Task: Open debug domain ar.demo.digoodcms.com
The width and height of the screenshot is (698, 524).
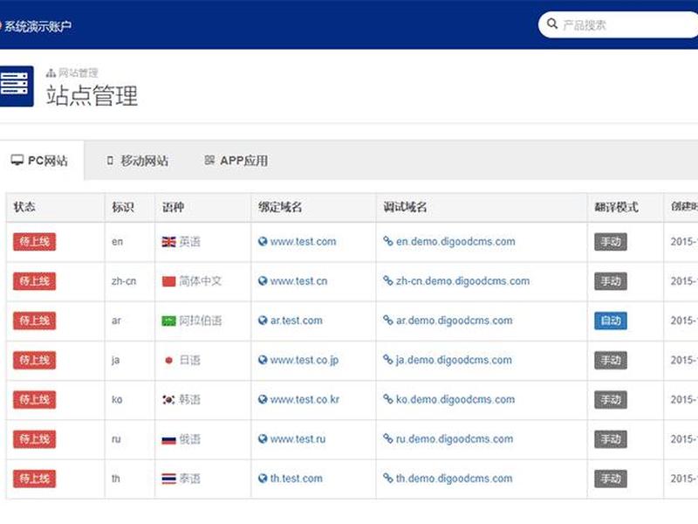Action: 454,321
